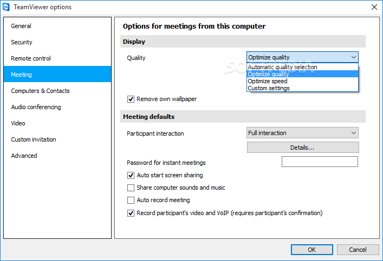This screenshot has width=383, height=261.
Task: Open the General settings category
Action: point(57,26)
